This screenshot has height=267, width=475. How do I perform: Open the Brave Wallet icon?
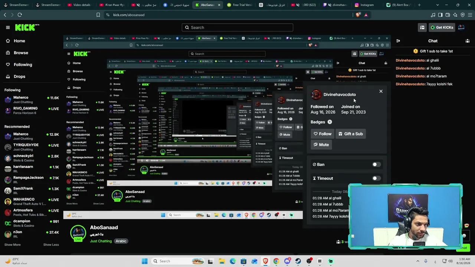(x=448, y=15)
